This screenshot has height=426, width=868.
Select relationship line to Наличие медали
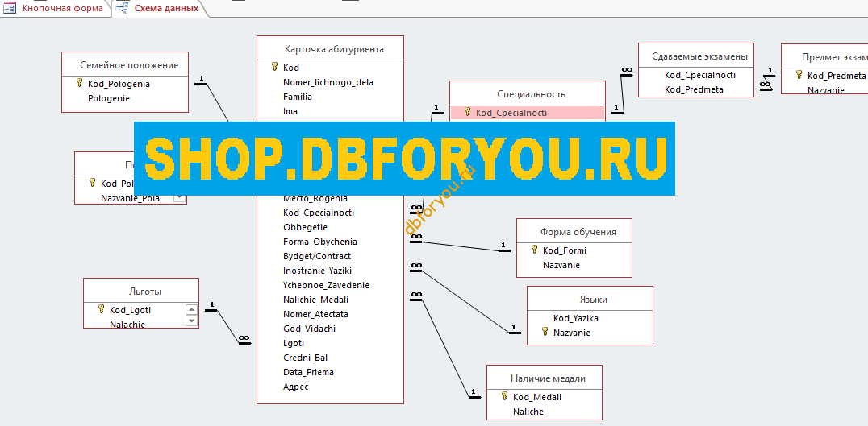pos(445,348)
